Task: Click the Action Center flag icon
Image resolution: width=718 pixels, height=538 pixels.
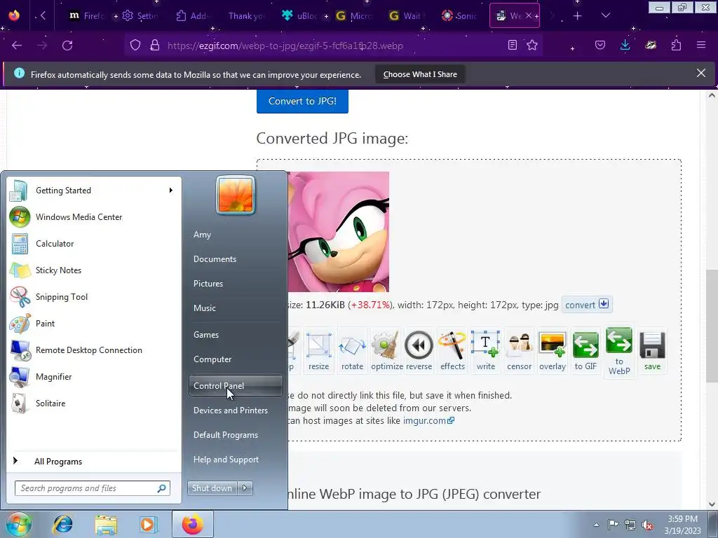Action: (613, 525)
